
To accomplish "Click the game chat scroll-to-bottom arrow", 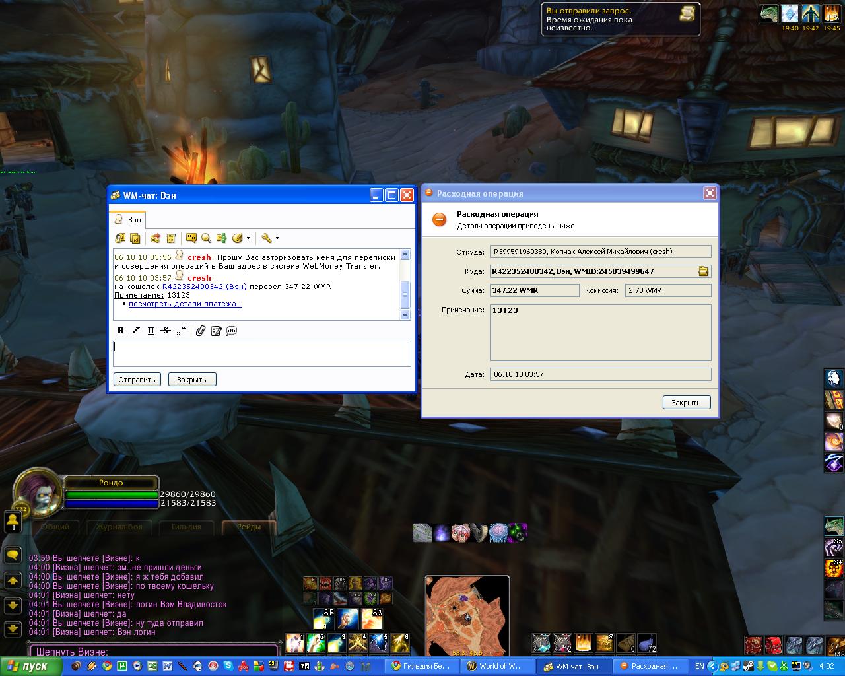I will [13, 629].
